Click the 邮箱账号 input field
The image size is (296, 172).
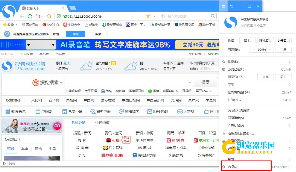point(209,69)
